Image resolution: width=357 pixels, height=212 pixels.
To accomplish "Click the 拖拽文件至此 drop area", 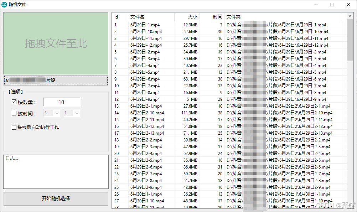I will click(56, 43).
